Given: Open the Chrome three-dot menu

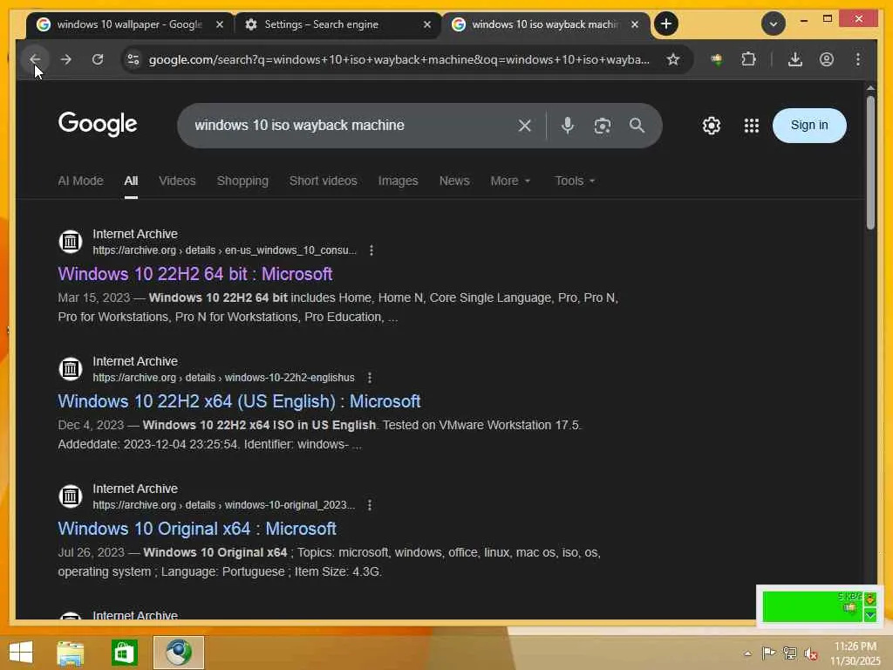Looking at the screenshot, I should coord(858,59).
